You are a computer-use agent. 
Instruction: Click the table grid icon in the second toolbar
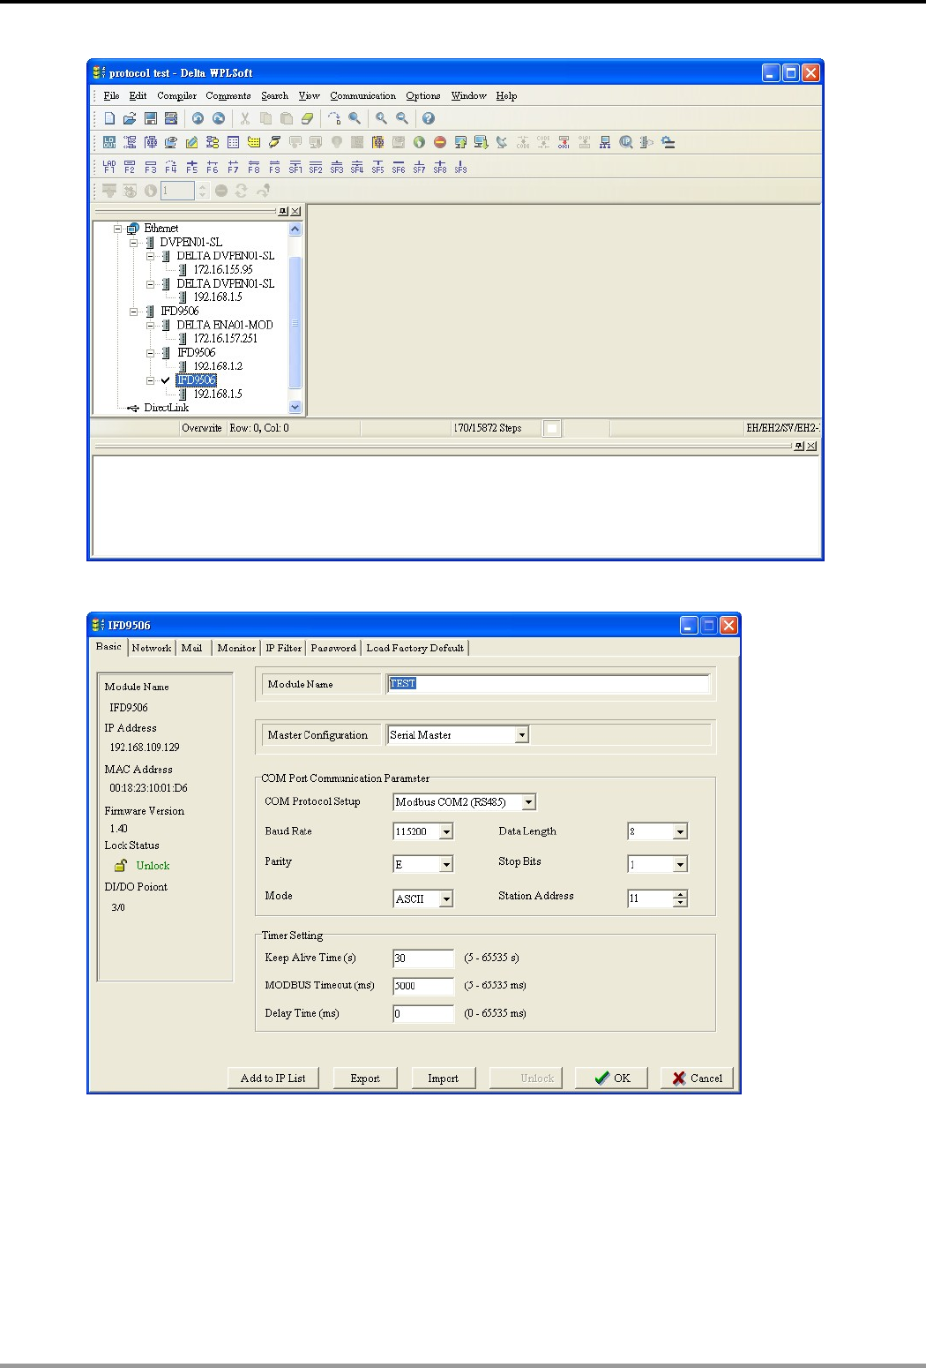click(233, 142)
